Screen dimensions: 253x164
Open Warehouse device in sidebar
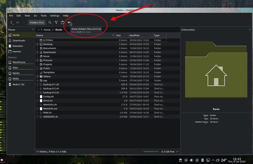pos(21,62)
